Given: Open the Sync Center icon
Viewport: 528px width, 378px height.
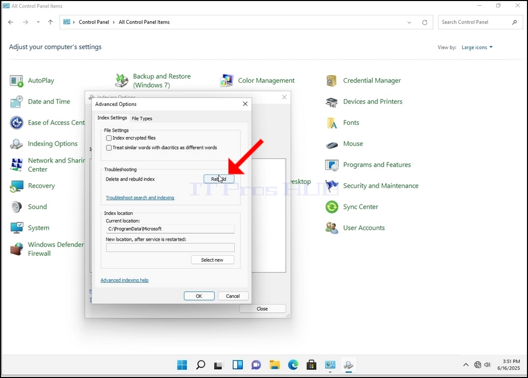Looking at the screenshot, I should [332, 207].
